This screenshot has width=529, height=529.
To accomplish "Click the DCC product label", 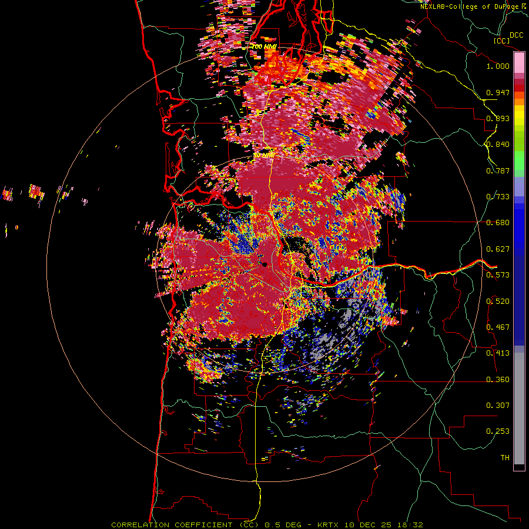I will (x=517, y=35).
